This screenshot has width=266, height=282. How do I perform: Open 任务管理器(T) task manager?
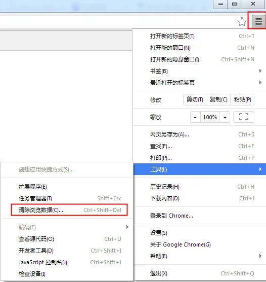point(67,198)
